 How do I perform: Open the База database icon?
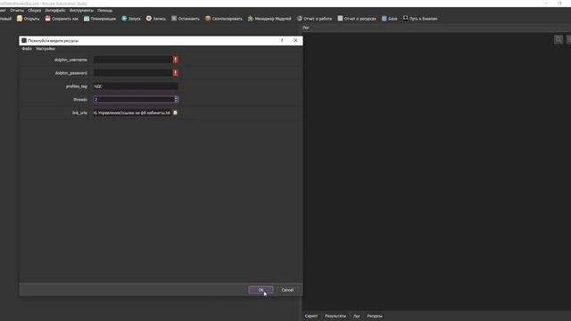click(x=385, y=18)
